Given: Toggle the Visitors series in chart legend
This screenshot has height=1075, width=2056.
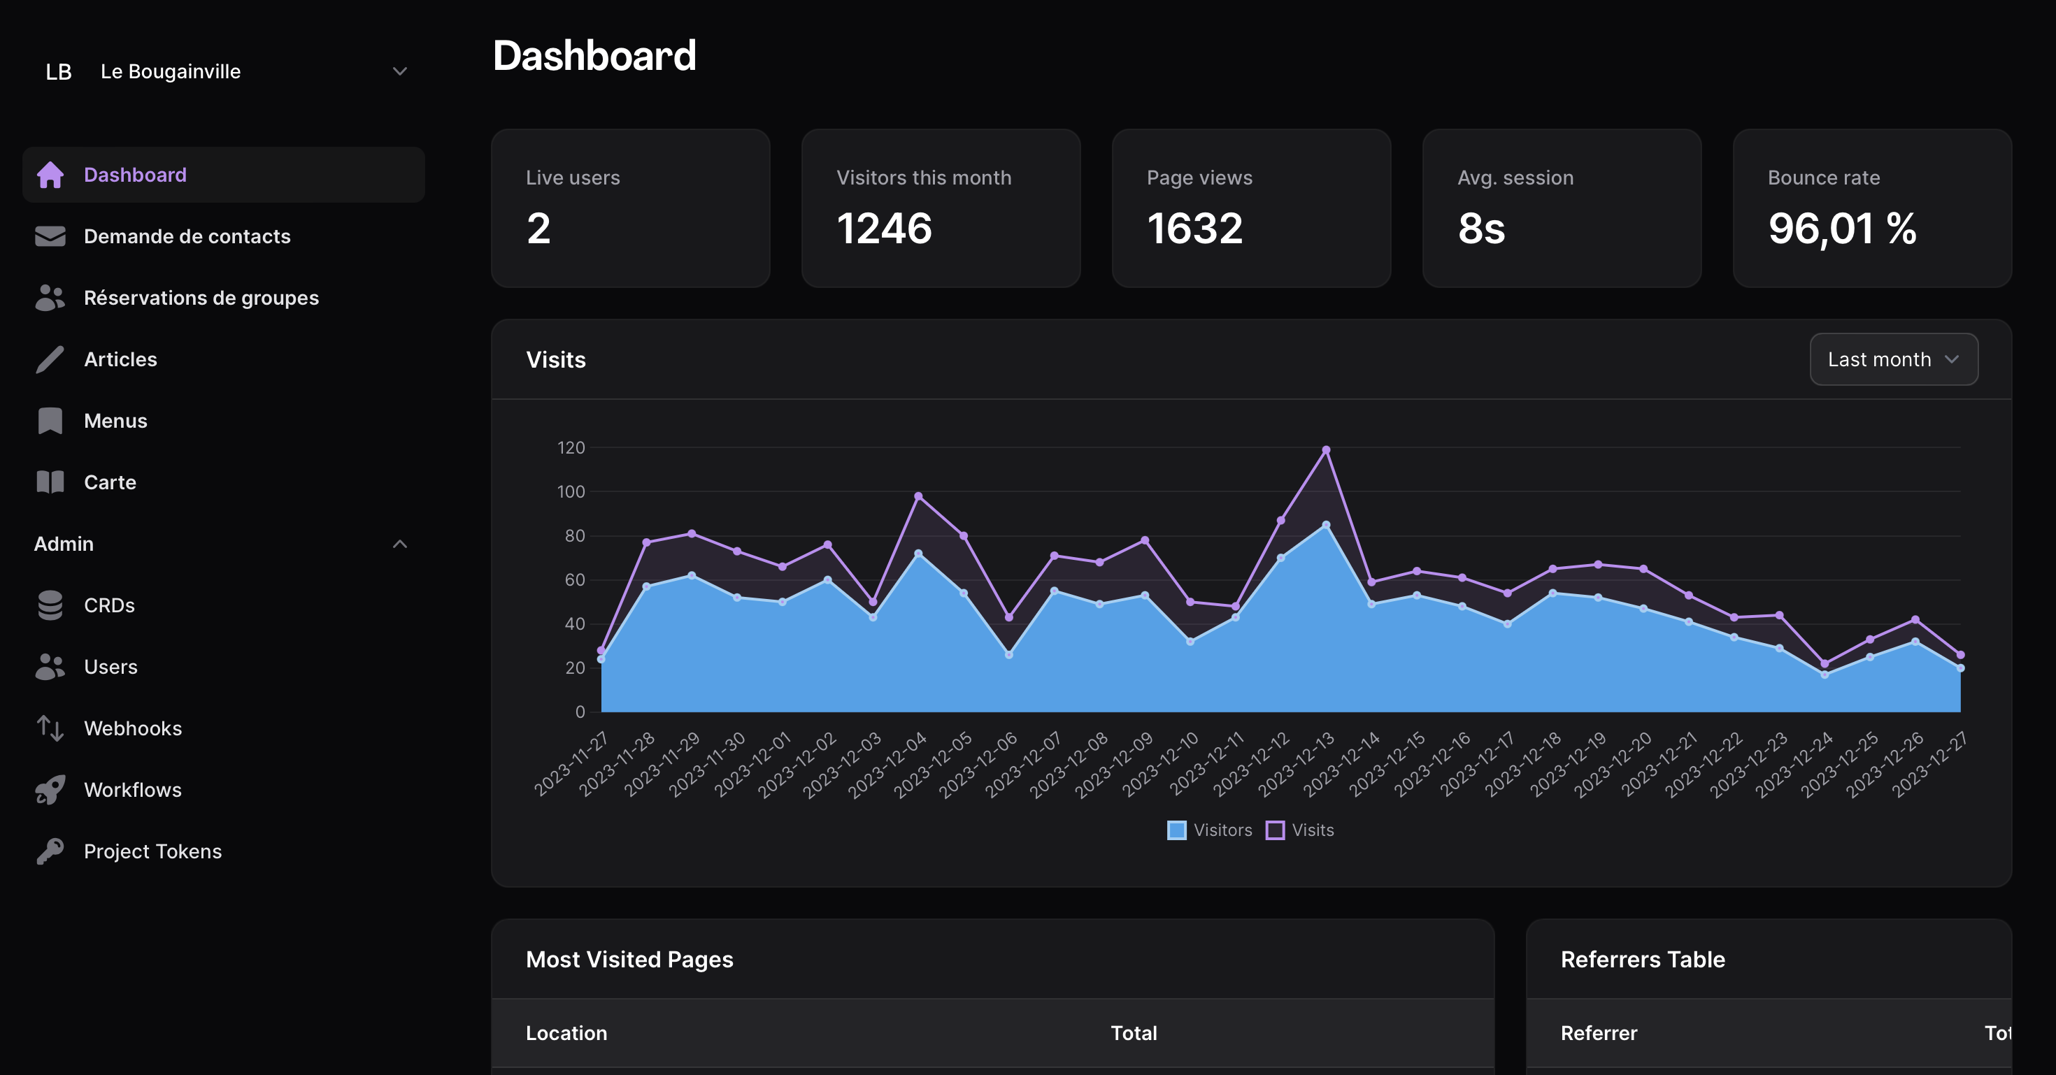Looking at the screenshot, I should [x=1210, y=830].
